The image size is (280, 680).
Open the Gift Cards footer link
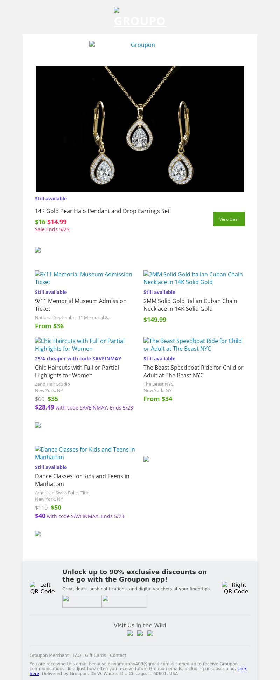click(96, 655)
